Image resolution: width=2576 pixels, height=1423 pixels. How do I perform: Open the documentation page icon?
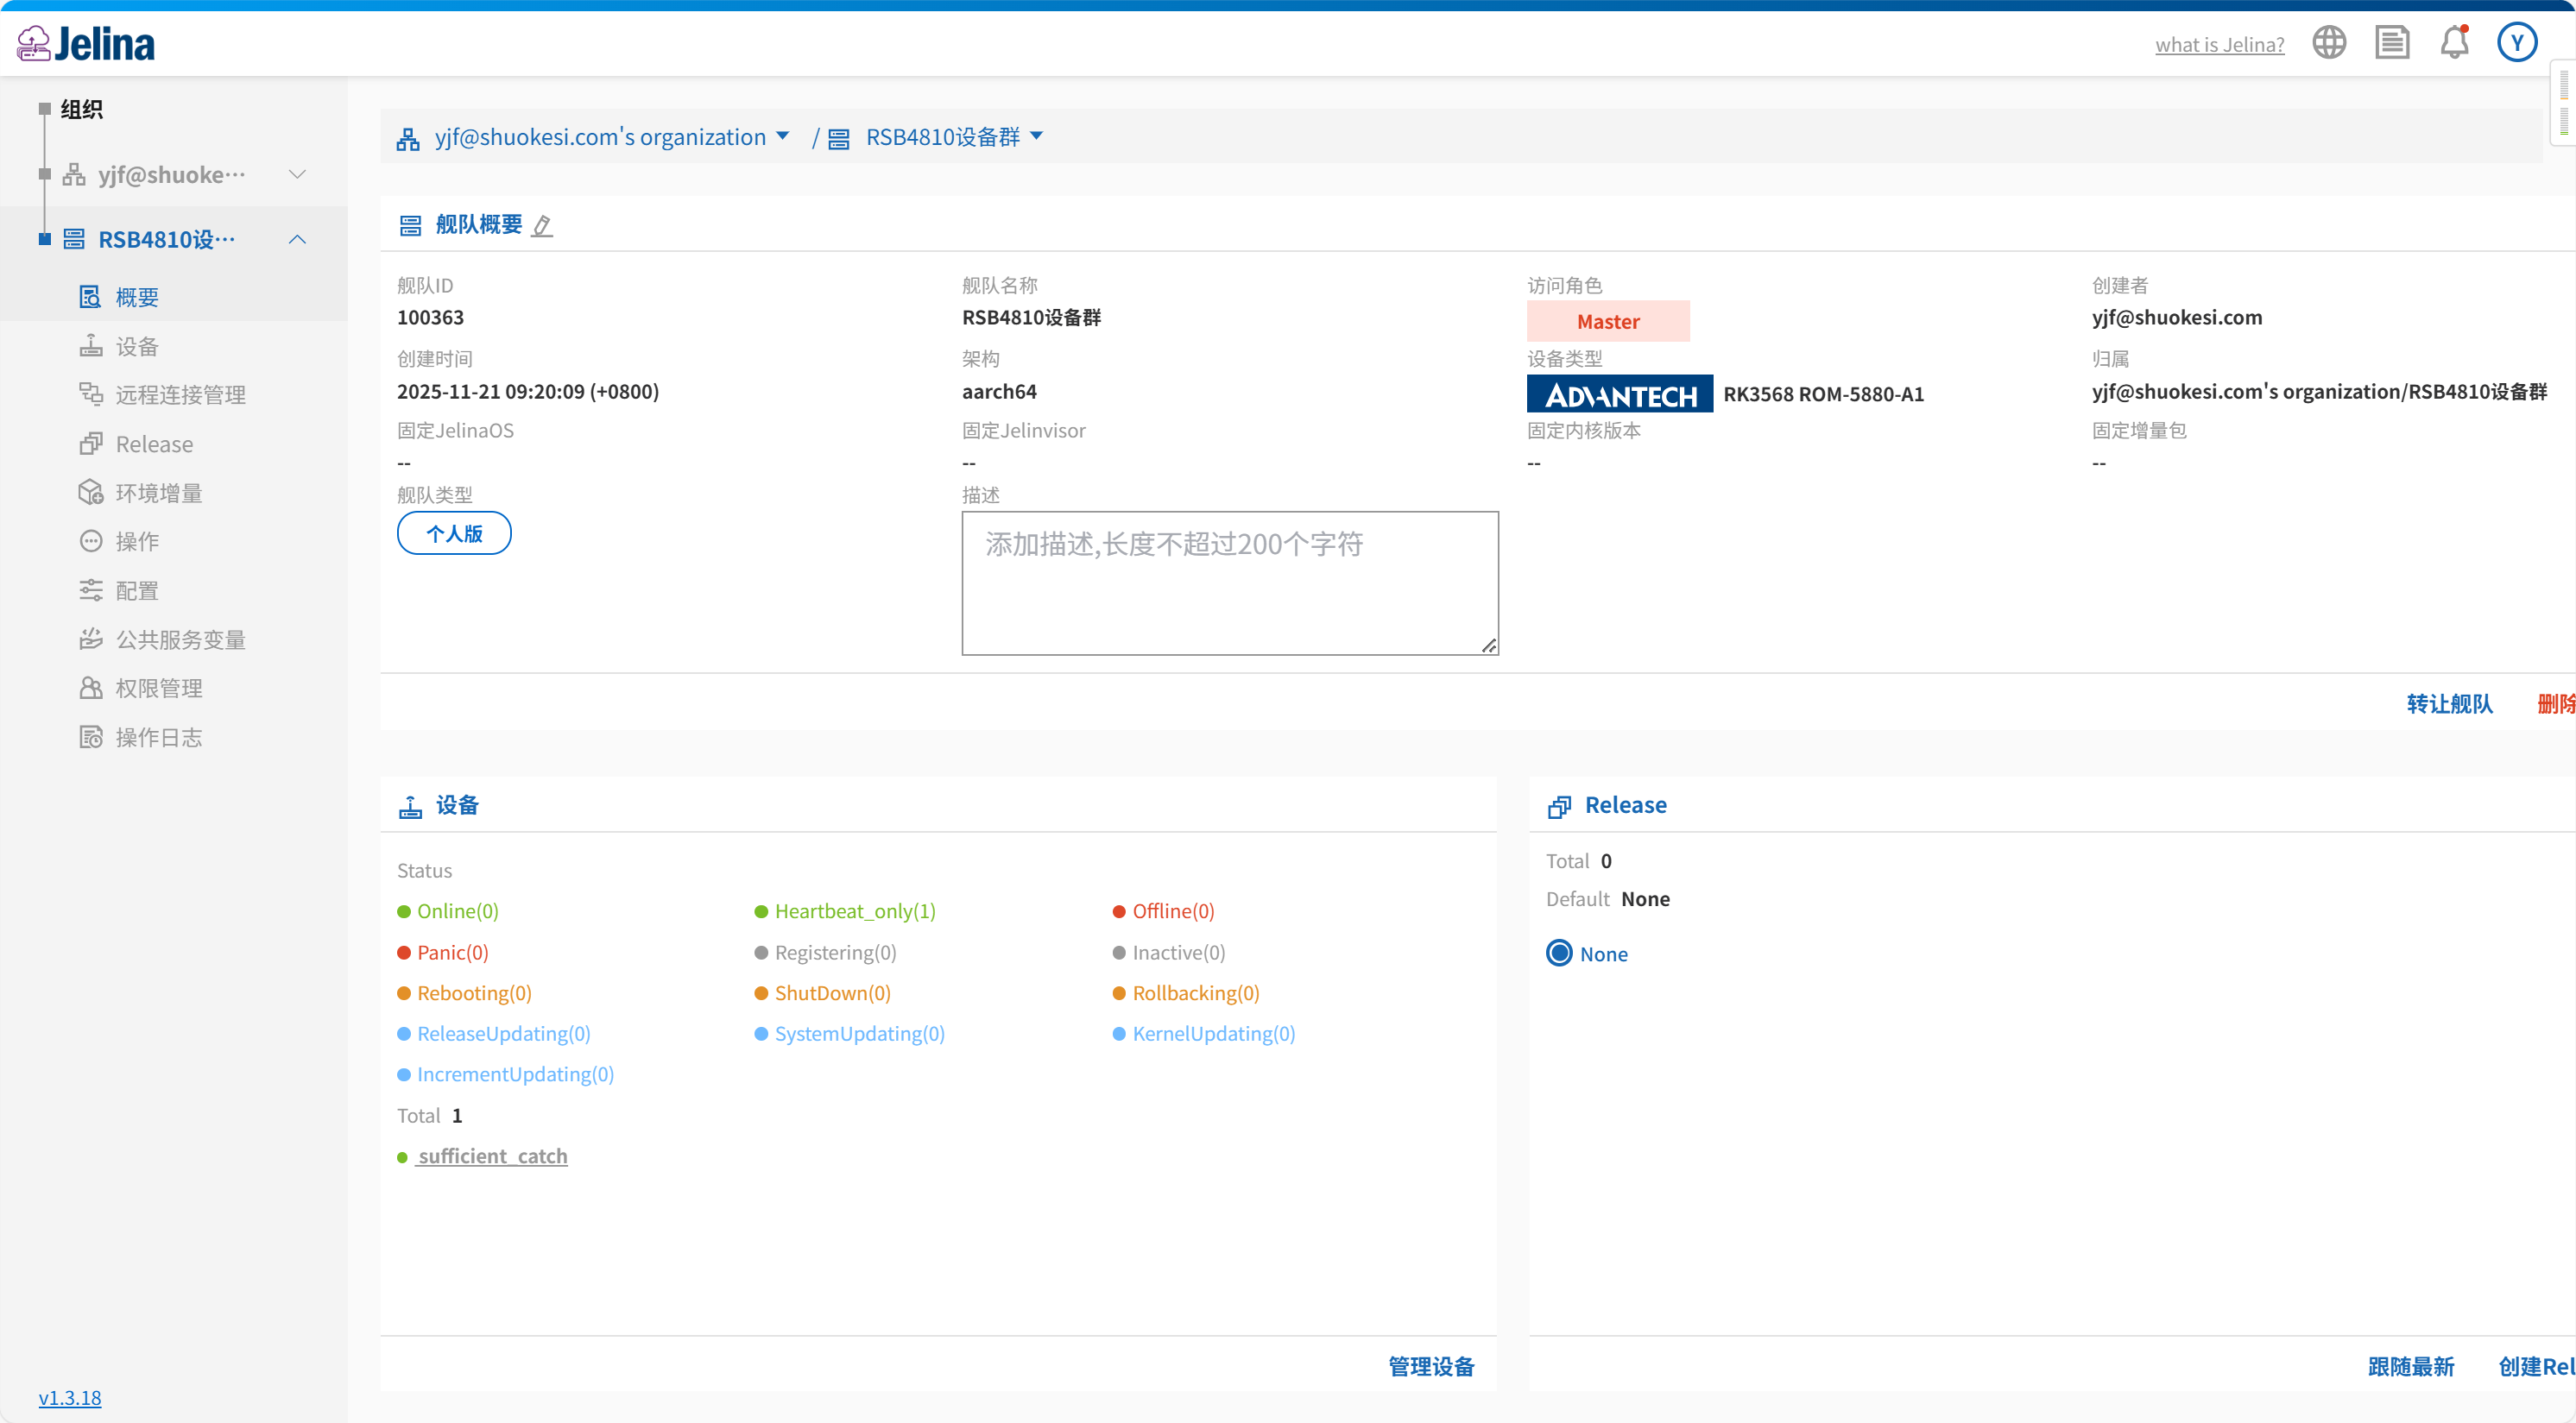2391,43
